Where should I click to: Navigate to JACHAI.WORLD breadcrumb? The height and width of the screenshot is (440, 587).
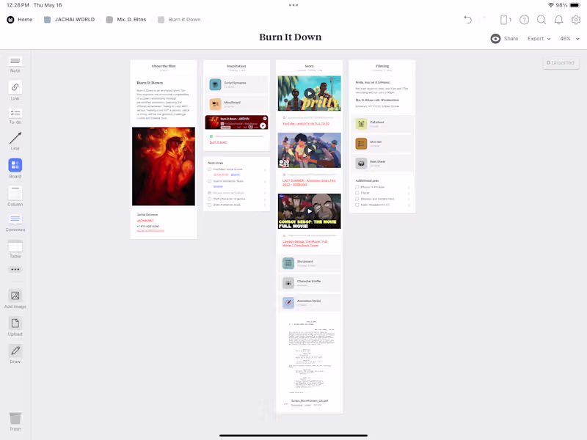tap(70, 20)
